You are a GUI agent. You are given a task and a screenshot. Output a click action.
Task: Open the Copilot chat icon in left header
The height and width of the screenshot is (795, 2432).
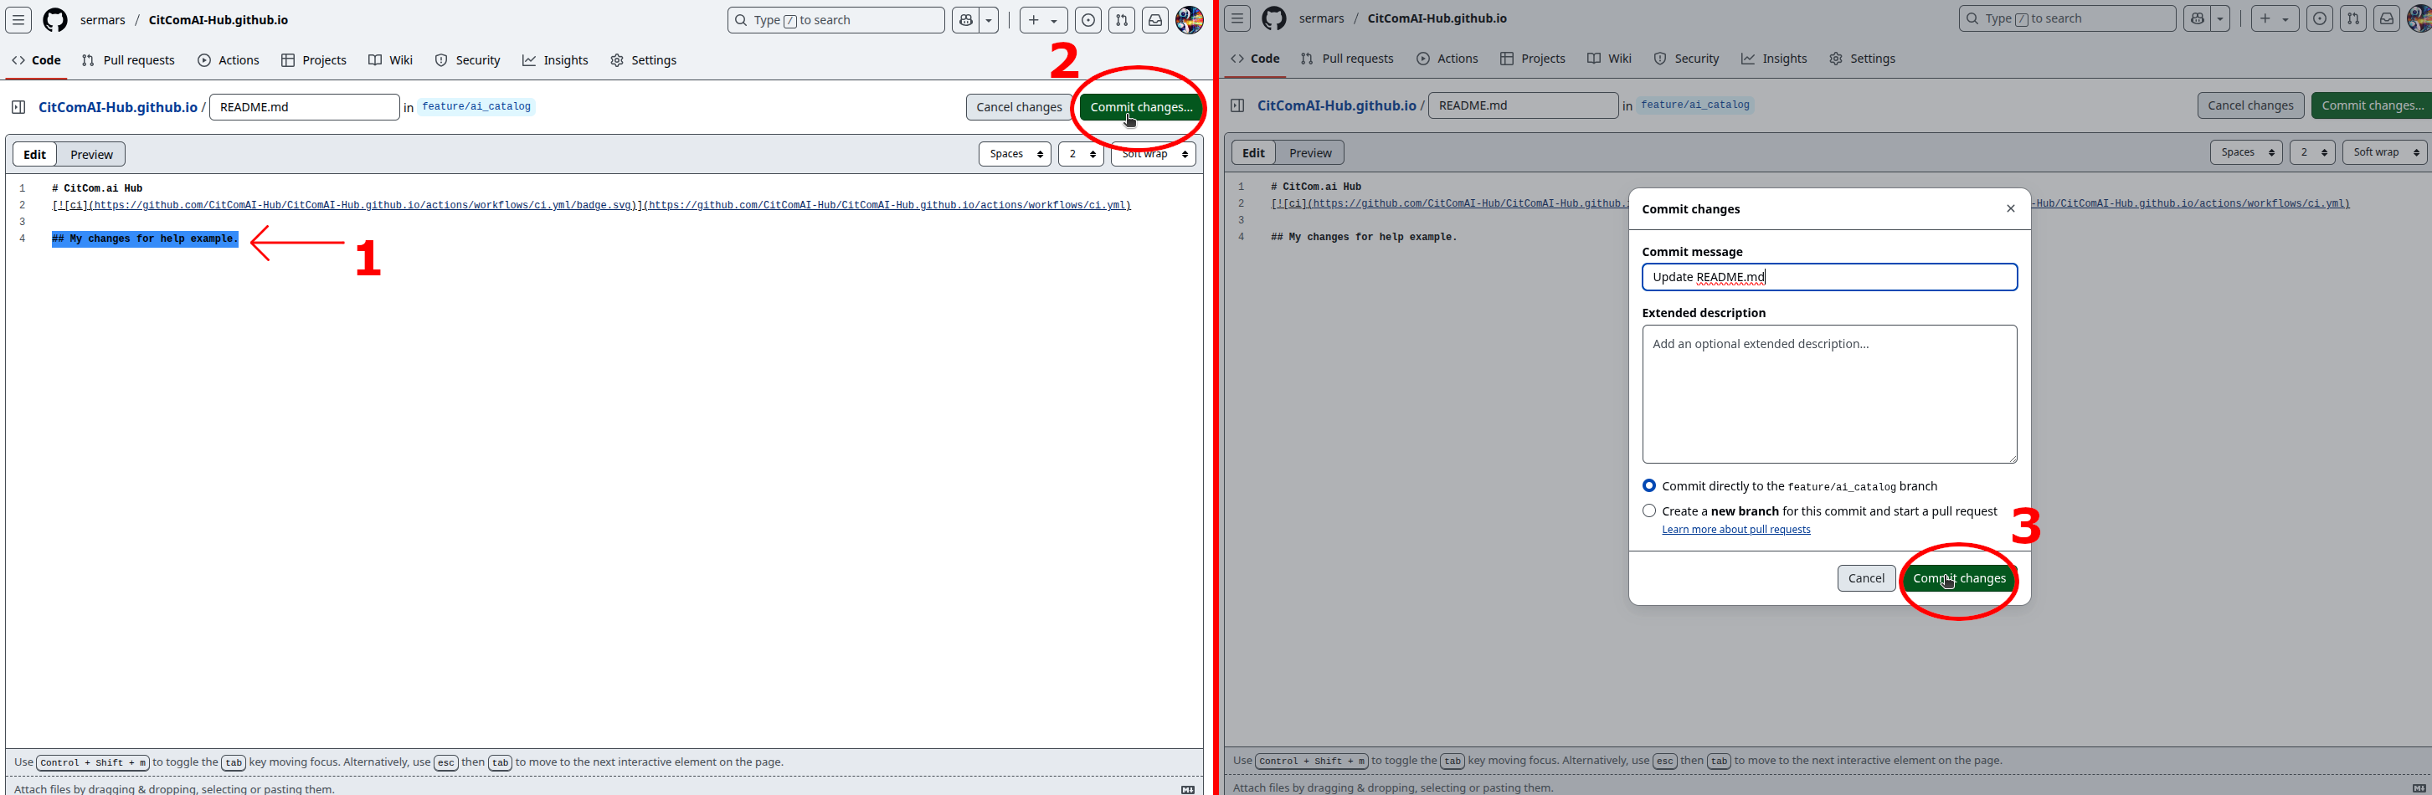966,20
